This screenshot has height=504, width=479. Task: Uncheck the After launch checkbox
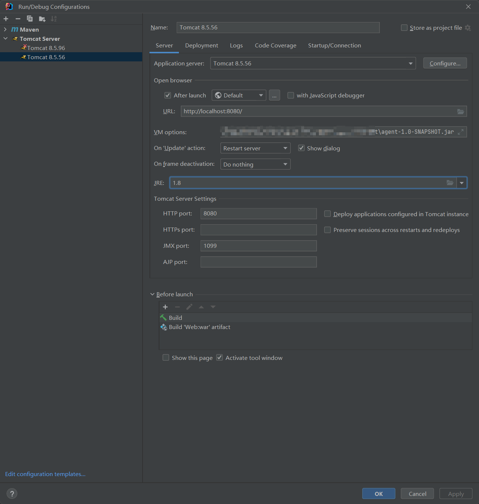click(x=168, y=95)
